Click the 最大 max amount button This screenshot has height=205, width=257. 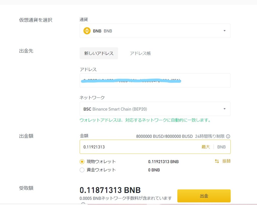(206, 147)
